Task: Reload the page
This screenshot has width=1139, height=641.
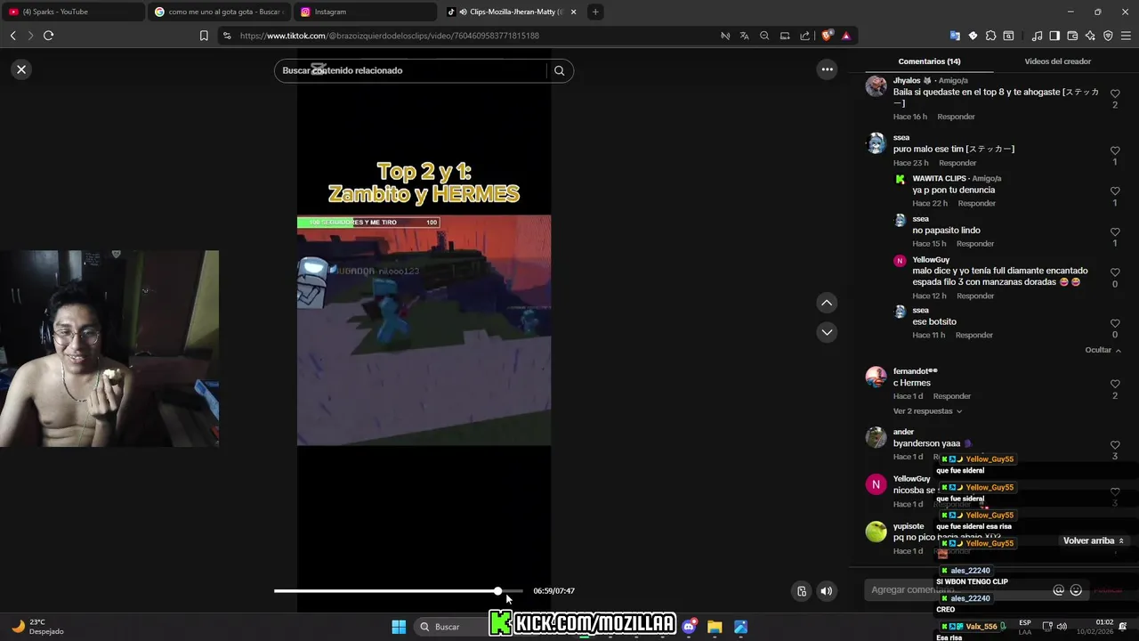Action: pyautogui.click(x=48, y=36)
